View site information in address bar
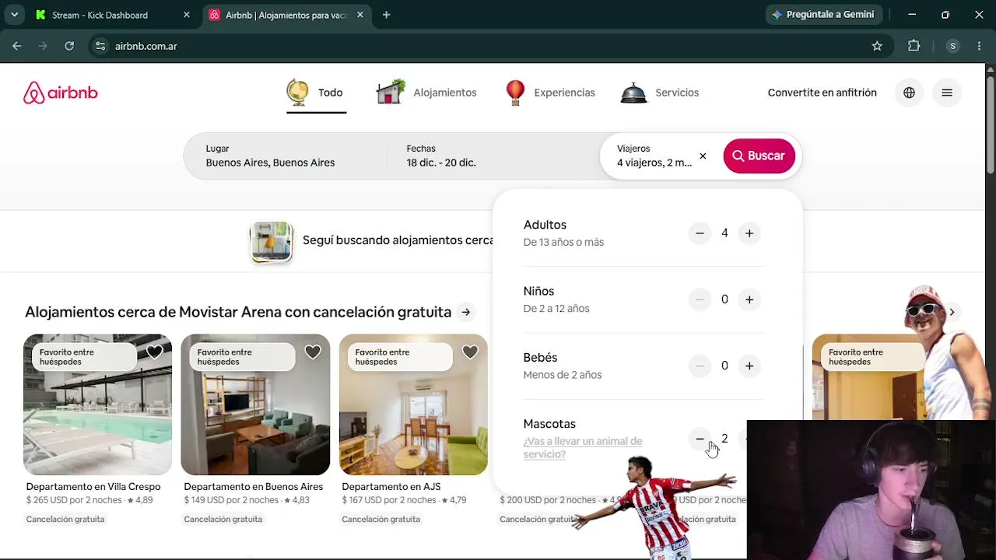The width and height of the screenshot is (996, 560). tap(100, 46)
